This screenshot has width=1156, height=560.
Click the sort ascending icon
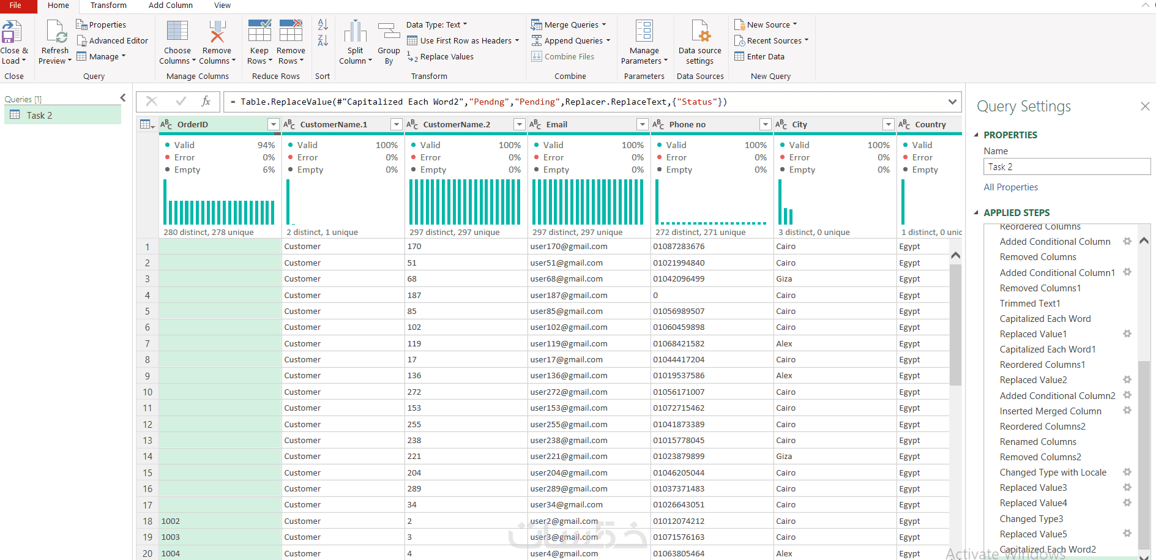pos(323,24)
